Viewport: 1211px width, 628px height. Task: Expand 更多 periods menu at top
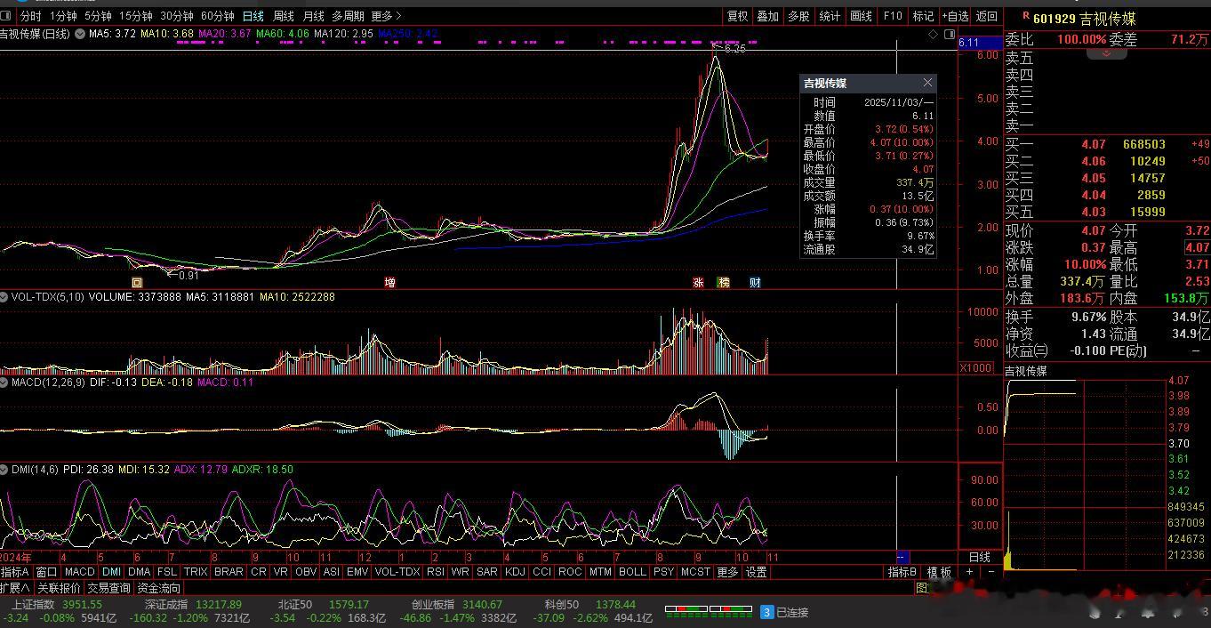[386, 16]
